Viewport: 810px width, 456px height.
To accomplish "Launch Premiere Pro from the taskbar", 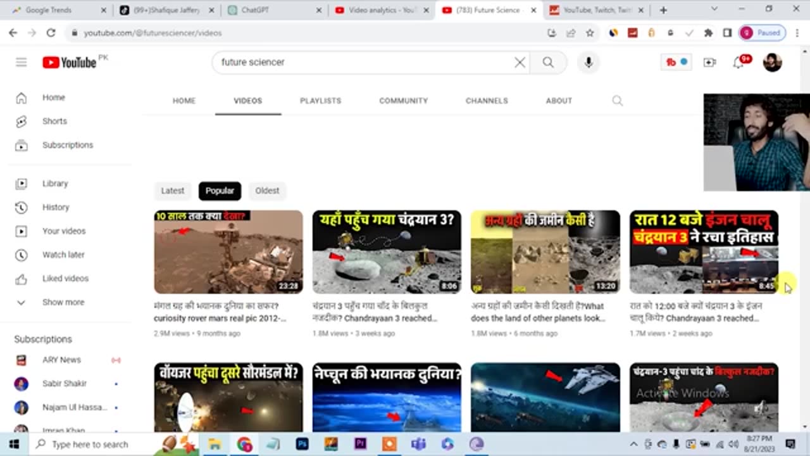I will pyautogui.click(x=361, y=444).
